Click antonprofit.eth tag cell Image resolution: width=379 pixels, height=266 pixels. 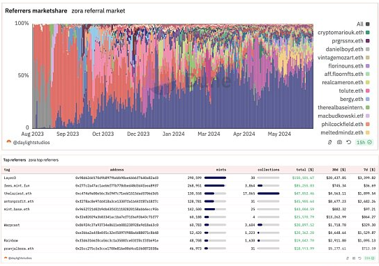(19, 201)
